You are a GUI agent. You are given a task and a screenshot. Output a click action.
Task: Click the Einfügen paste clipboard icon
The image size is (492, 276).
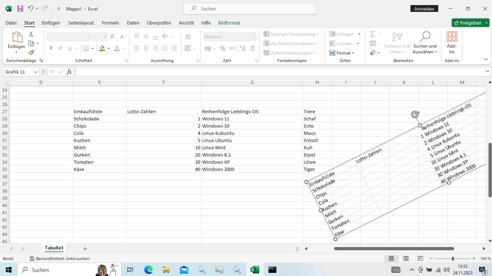click(16, 37)
